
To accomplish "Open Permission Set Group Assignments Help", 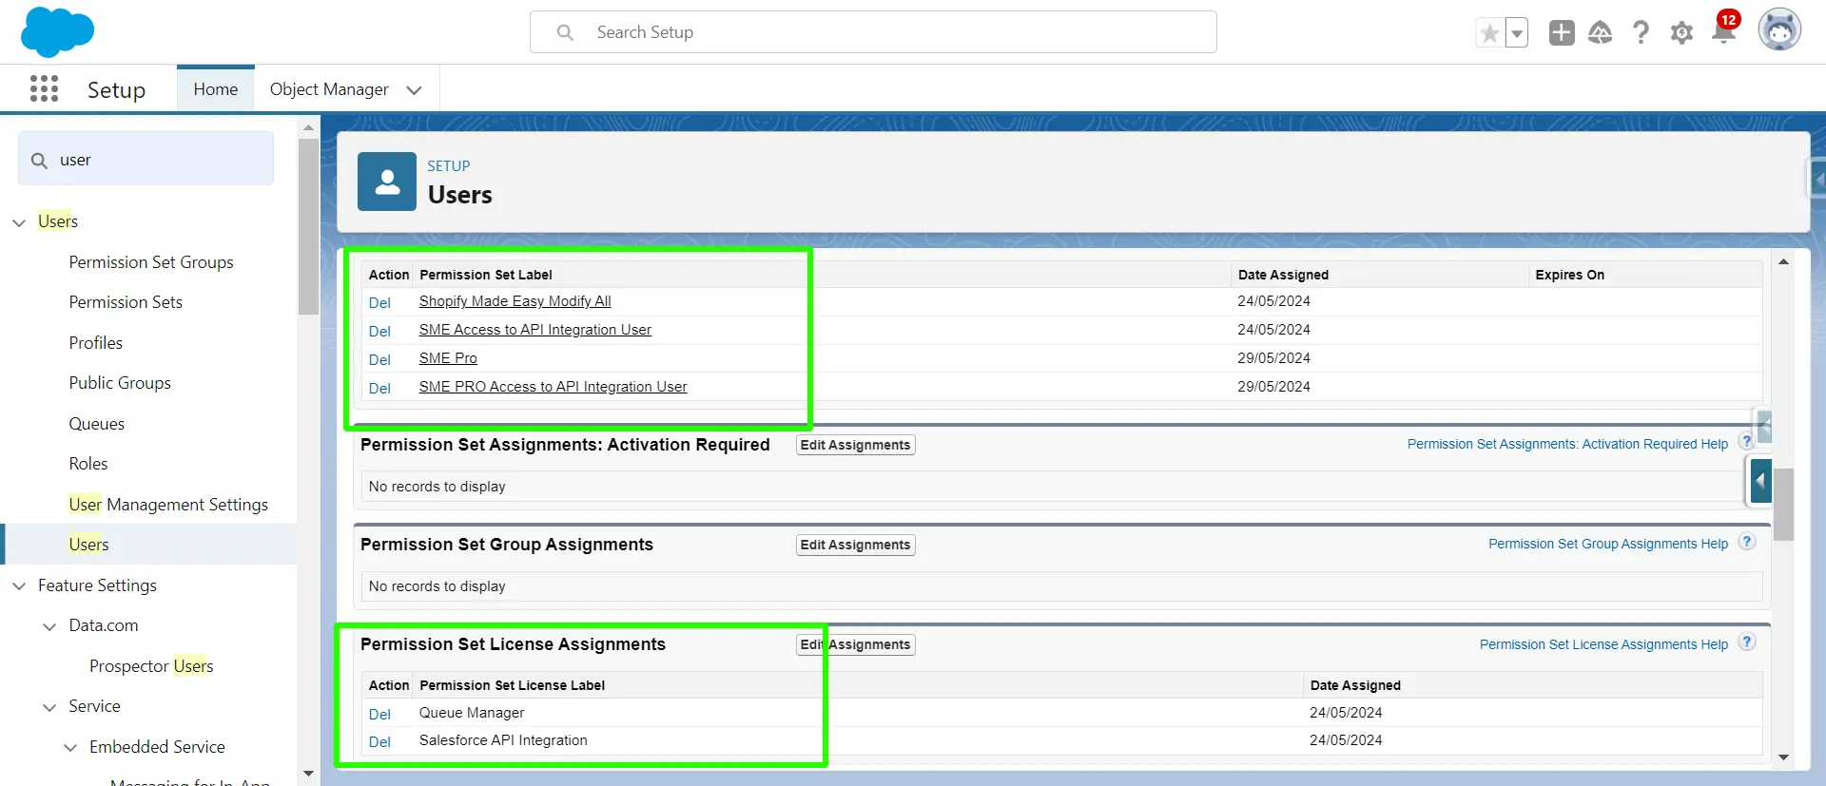I will [1608, 544].
